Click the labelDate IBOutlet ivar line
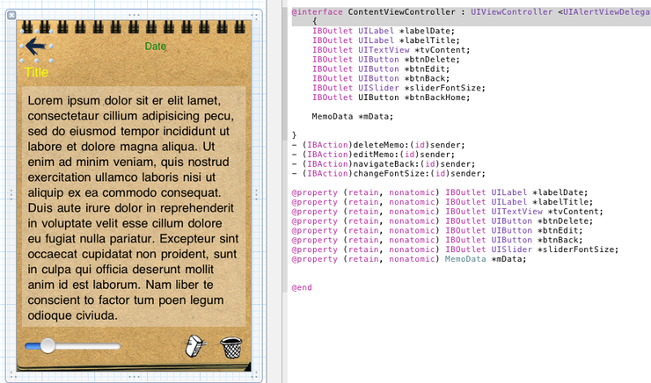651x383 pixels. pyautogui.click(x=384, y=31)
